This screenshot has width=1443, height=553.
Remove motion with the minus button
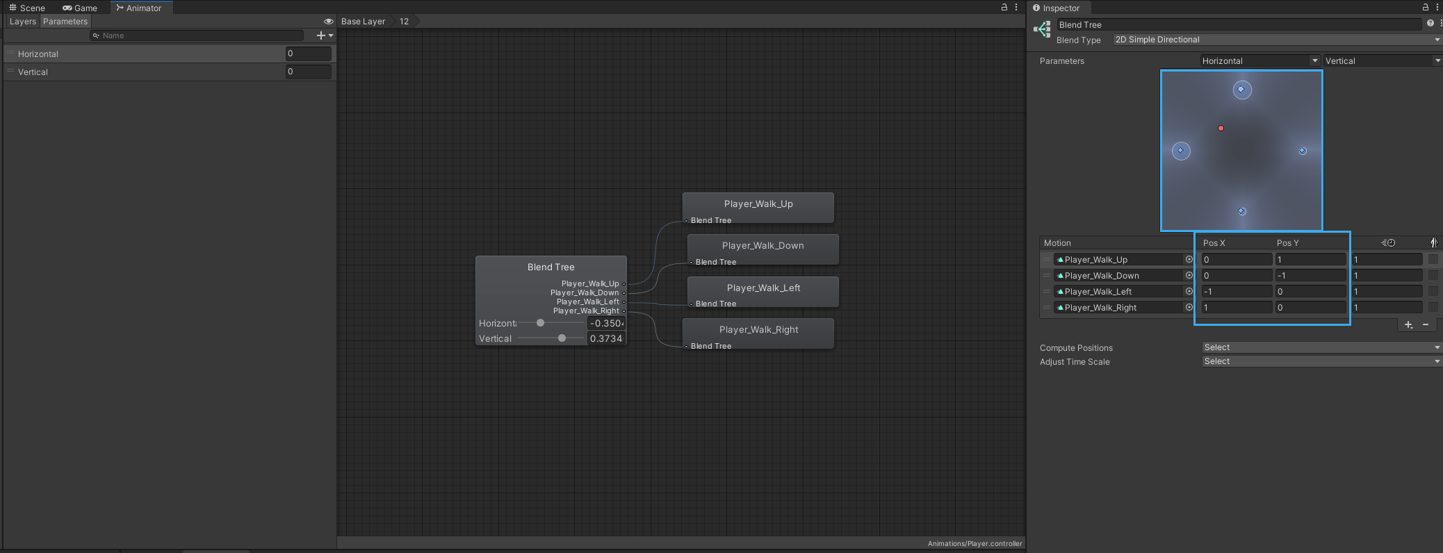pos(1426,324)
